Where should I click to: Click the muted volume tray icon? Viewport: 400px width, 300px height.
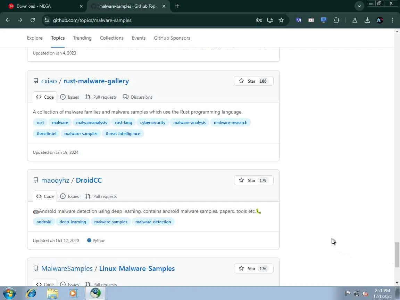click(365, 294)
